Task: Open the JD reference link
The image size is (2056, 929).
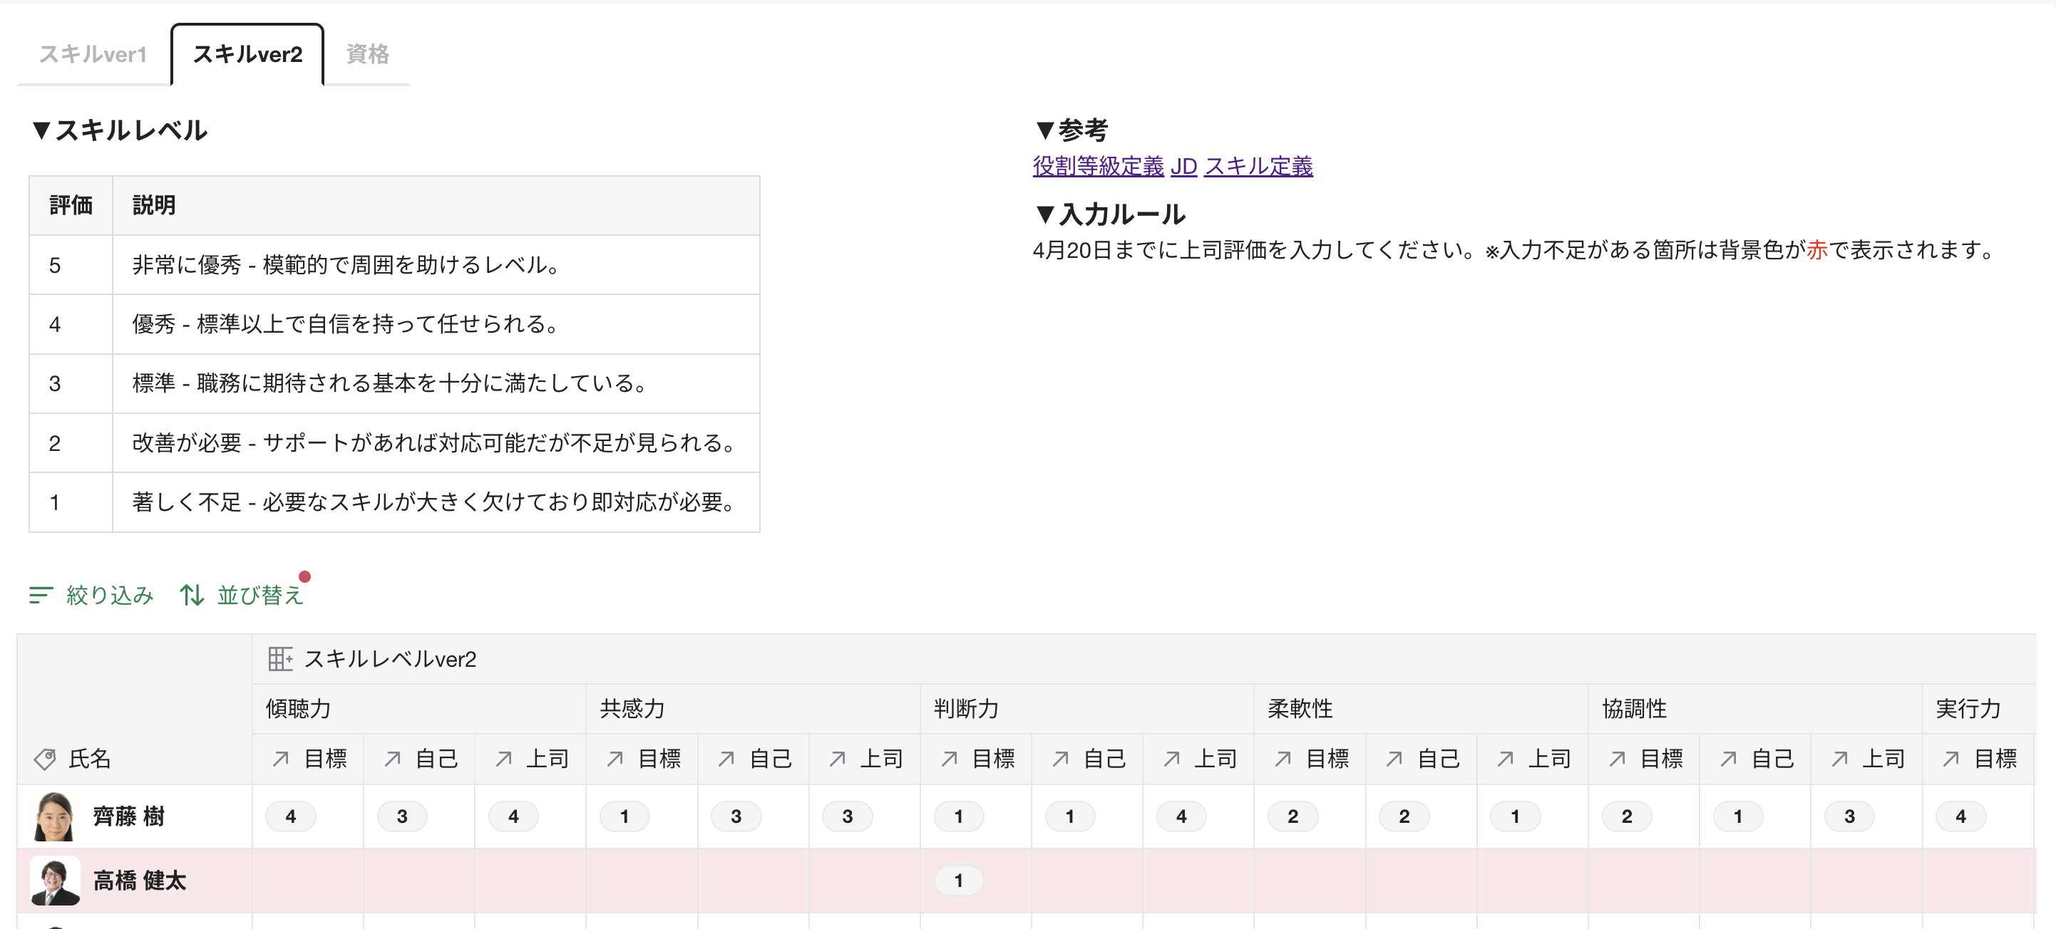Action: click(x=1183, y=166)
